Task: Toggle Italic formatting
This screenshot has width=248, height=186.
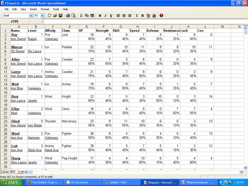Action: [x=105, y=15]
